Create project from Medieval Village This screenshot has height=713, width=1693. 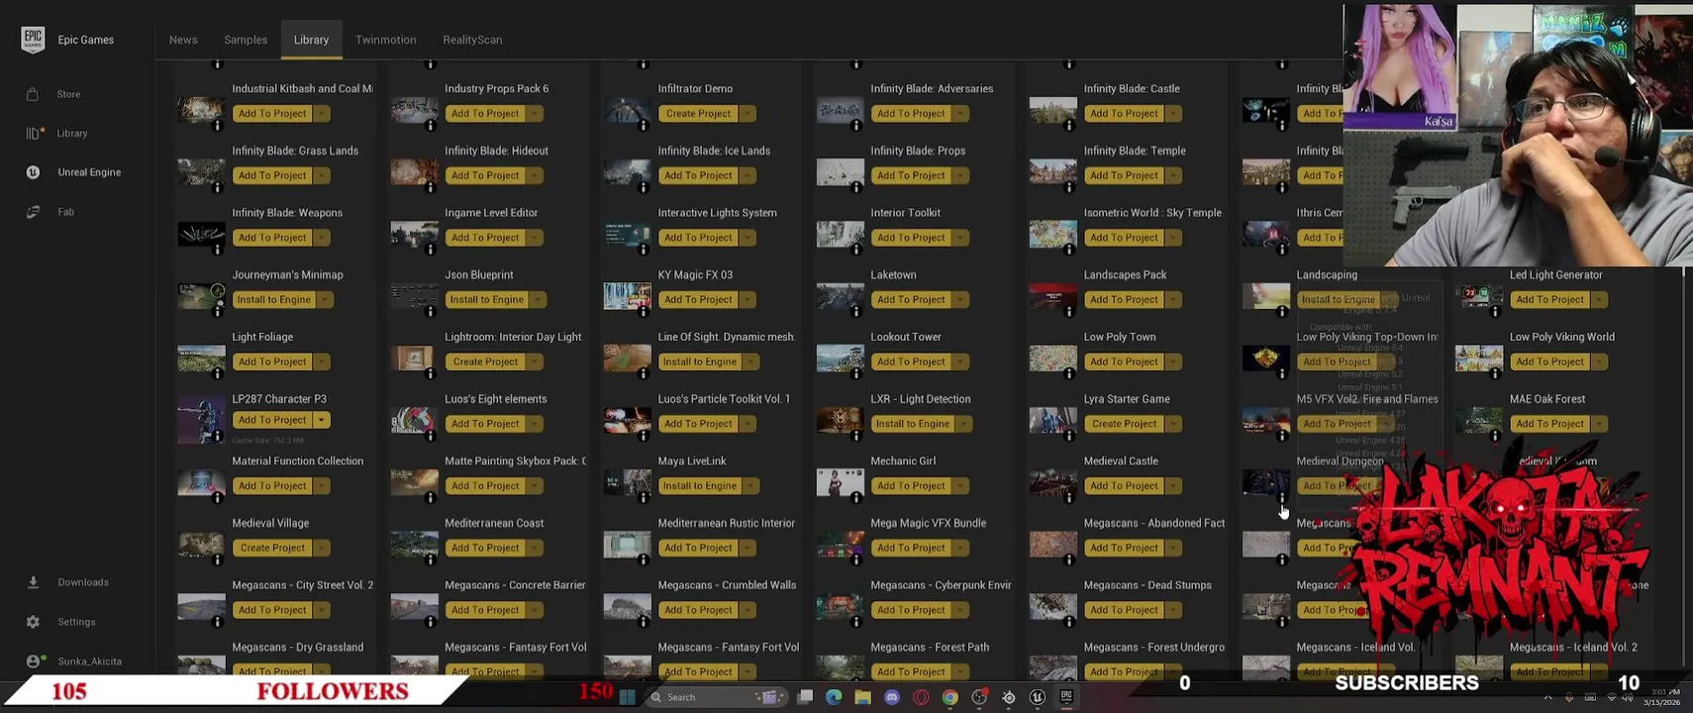(x=272, y=548)
